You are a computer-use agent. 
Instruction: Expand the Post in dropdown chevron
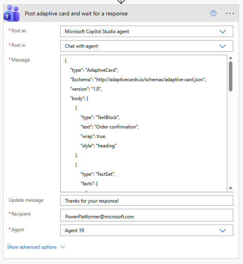[223, 46]
